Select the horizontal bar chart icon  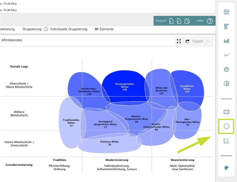pos(226,26)
